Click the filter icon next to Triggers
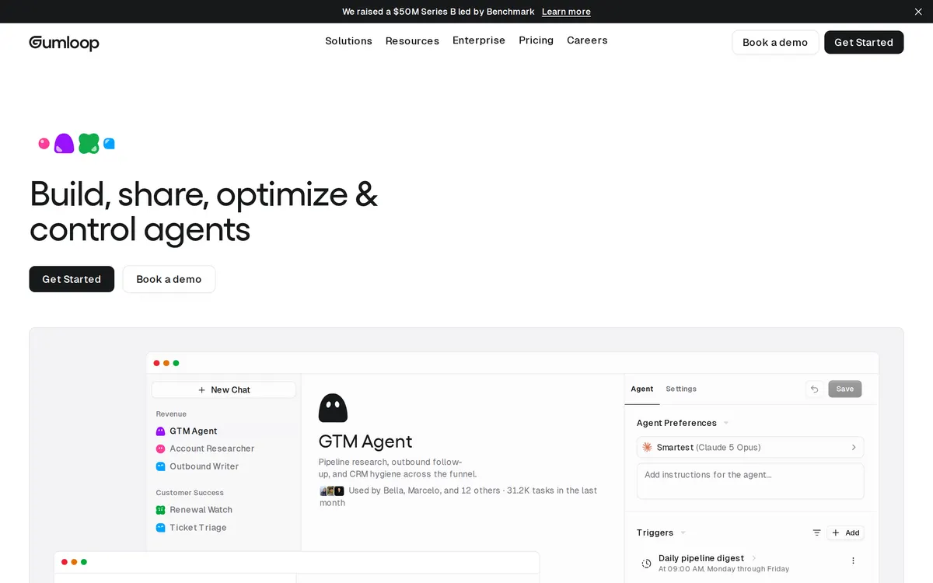 pos(816,532)
